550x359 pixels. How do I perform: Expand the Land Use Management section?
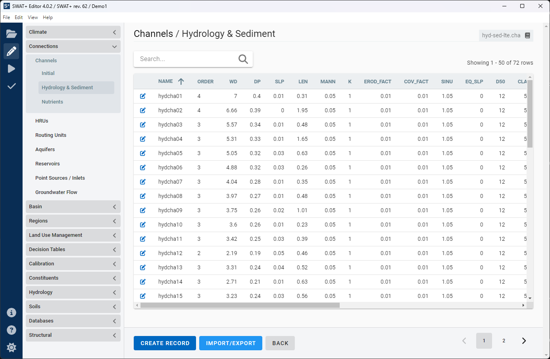coord(73,235)
